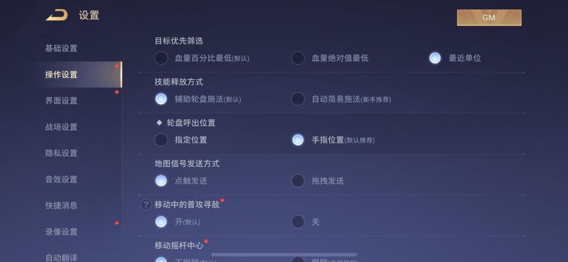Go to 战场设置 section
The height and width of the screenshot is (262, 568).
[x=61, y=127]
